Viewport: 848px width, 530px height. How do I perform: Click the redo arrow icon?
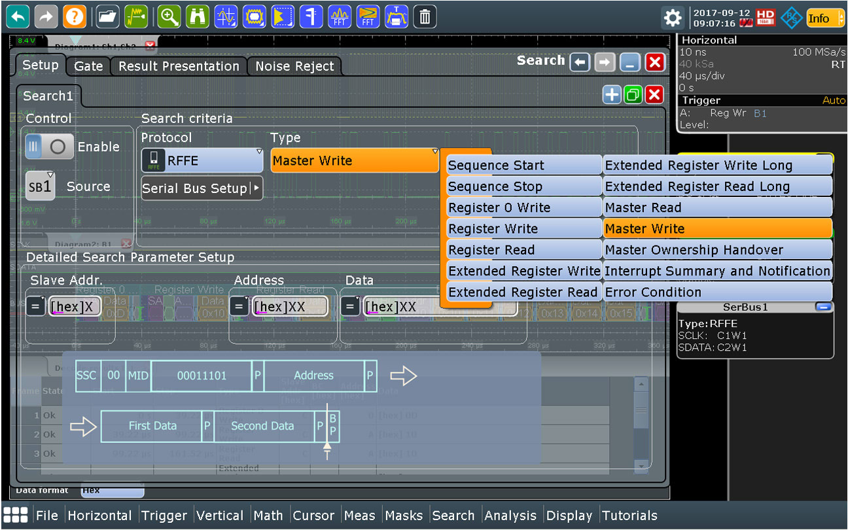pos(46,16)
